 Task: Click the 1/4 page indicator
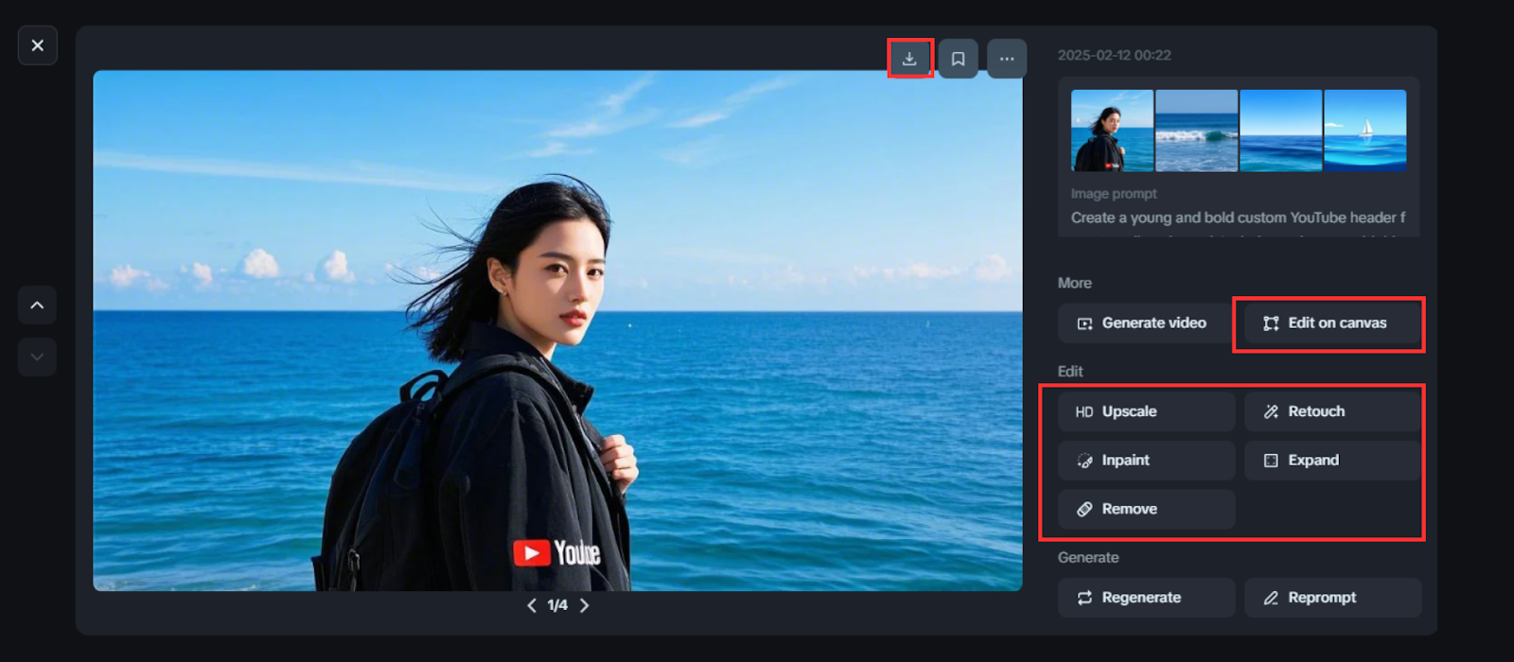point(557,605)
